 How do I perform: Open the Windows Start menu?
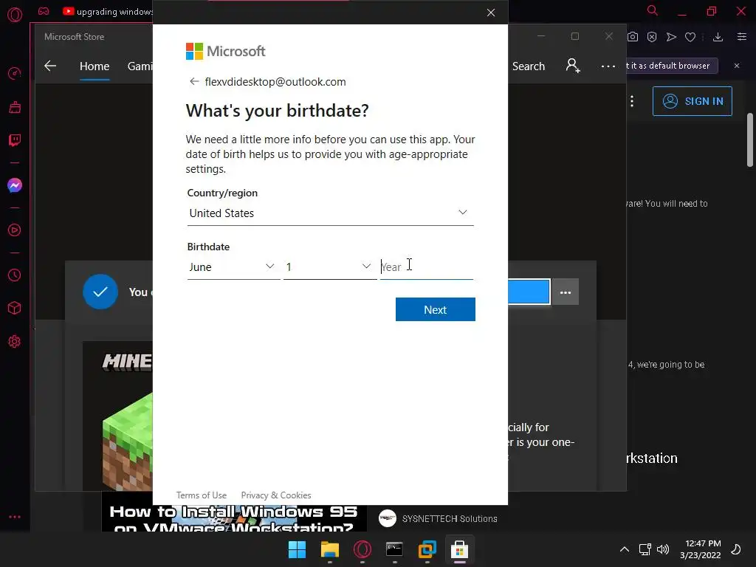point(297,549)
